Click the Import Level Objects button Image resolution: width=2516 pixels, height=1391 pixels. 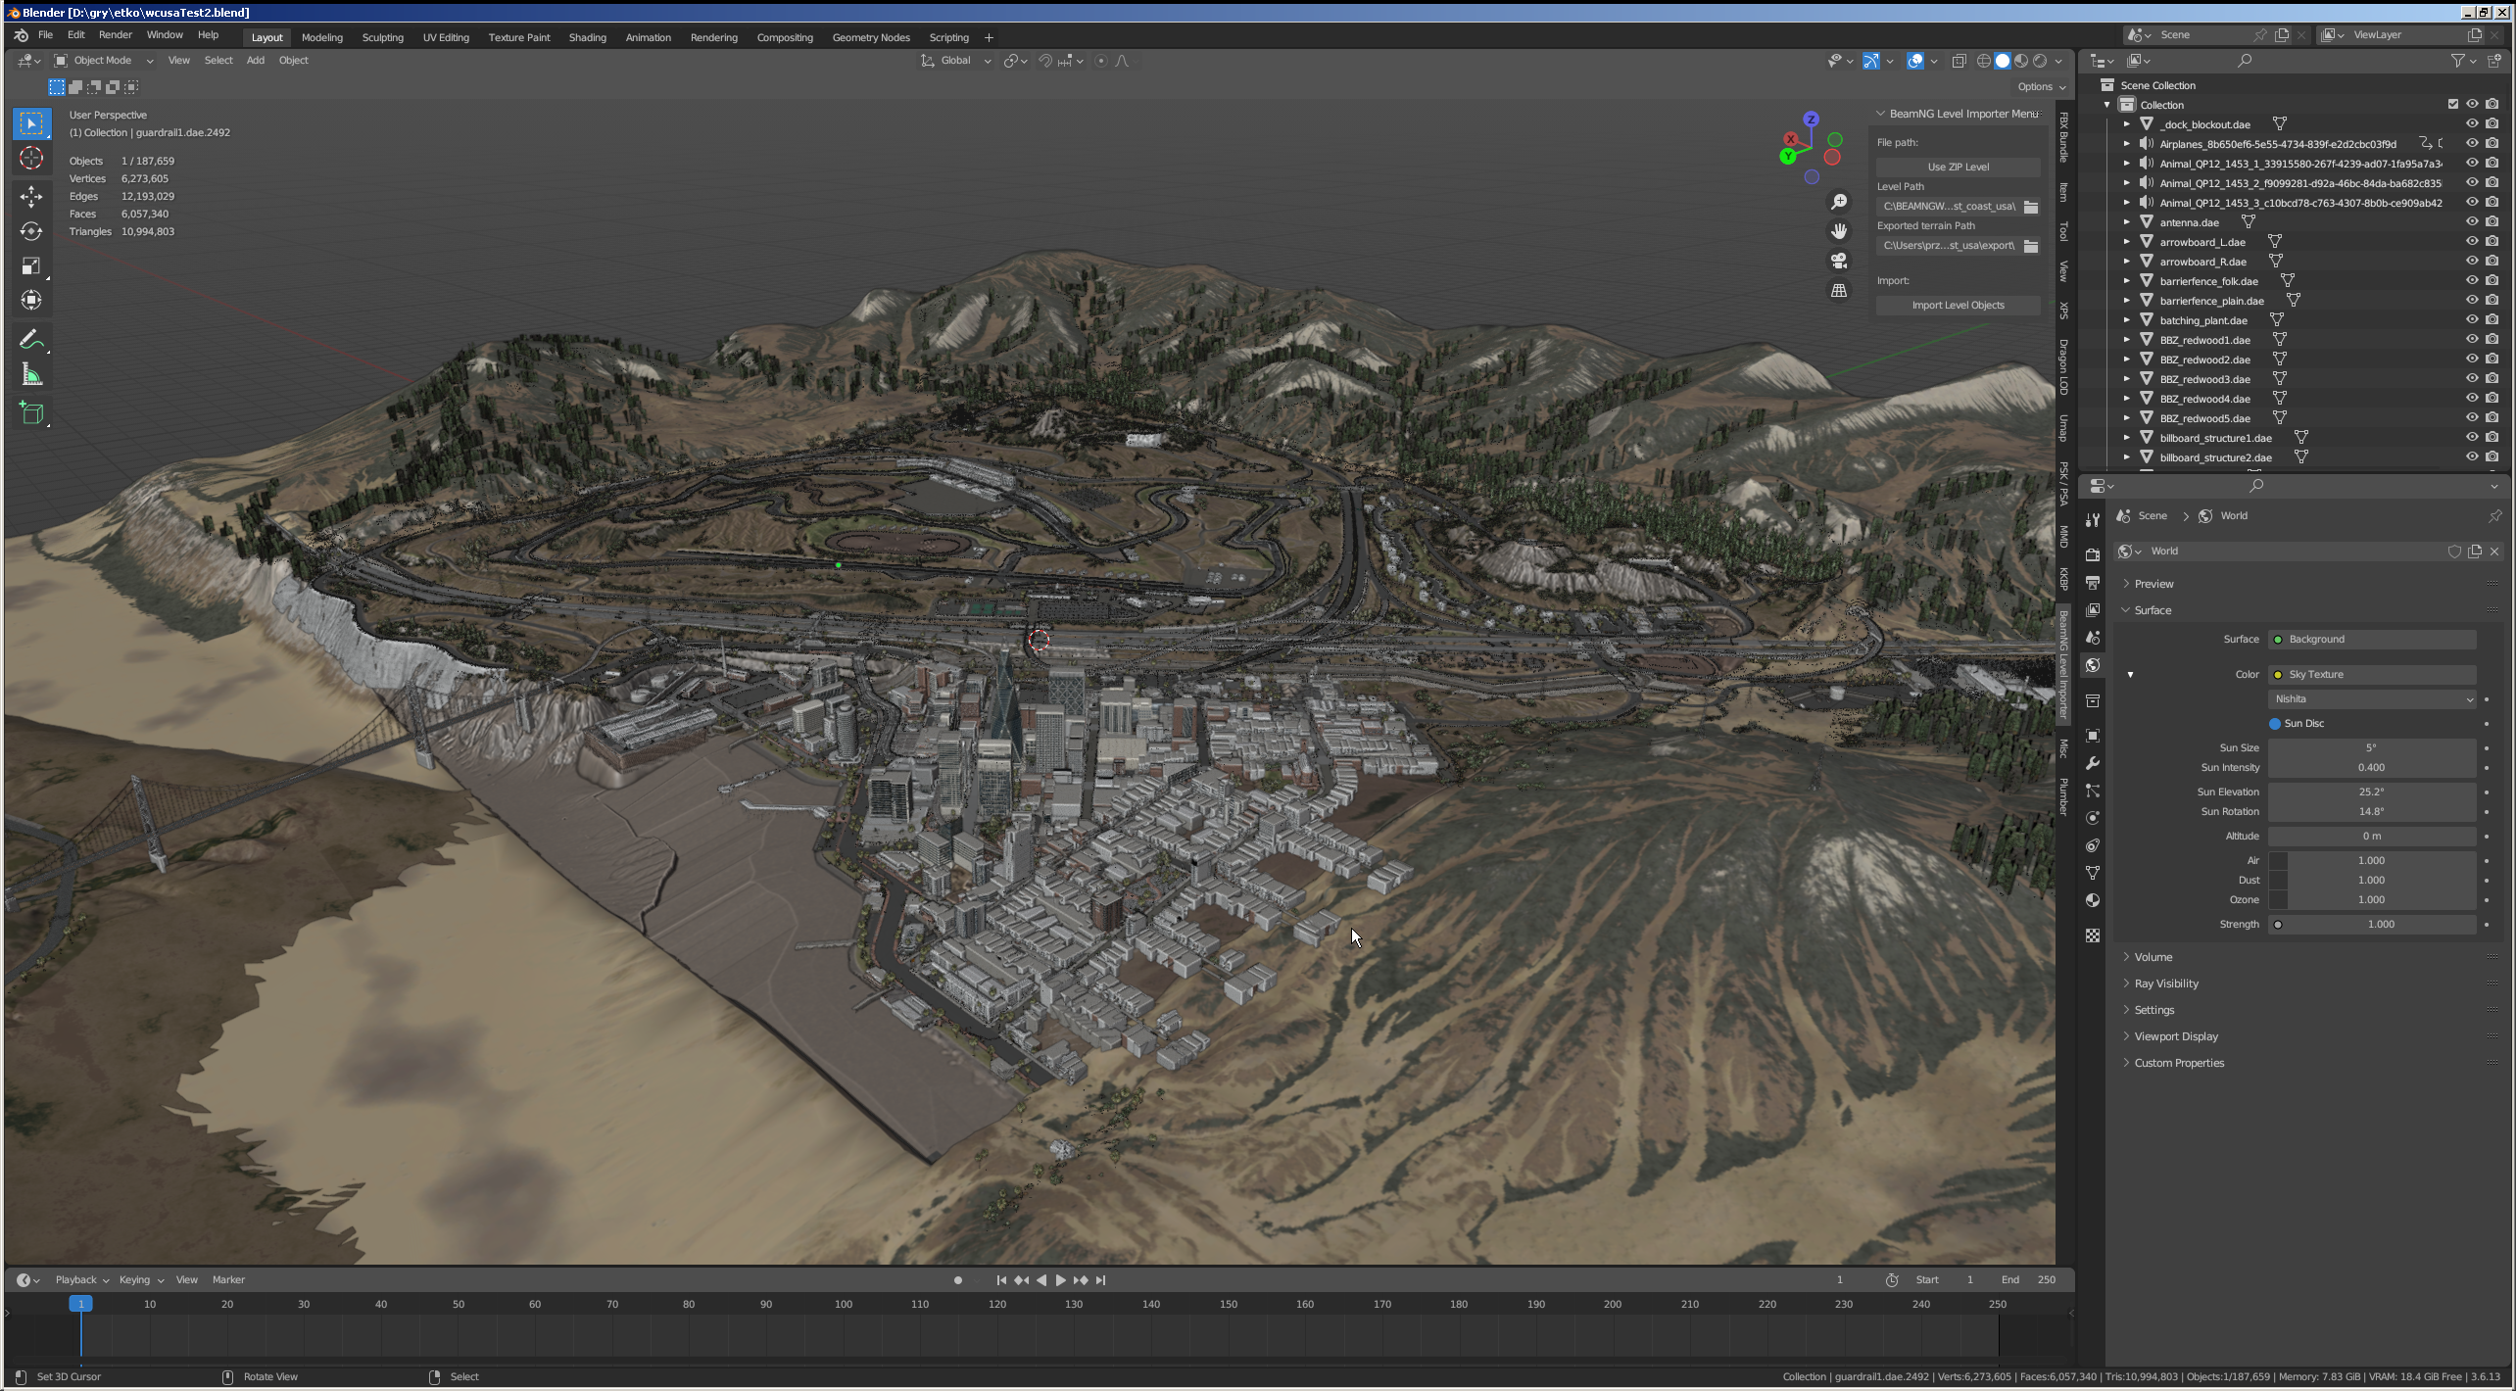(1958, 306)
